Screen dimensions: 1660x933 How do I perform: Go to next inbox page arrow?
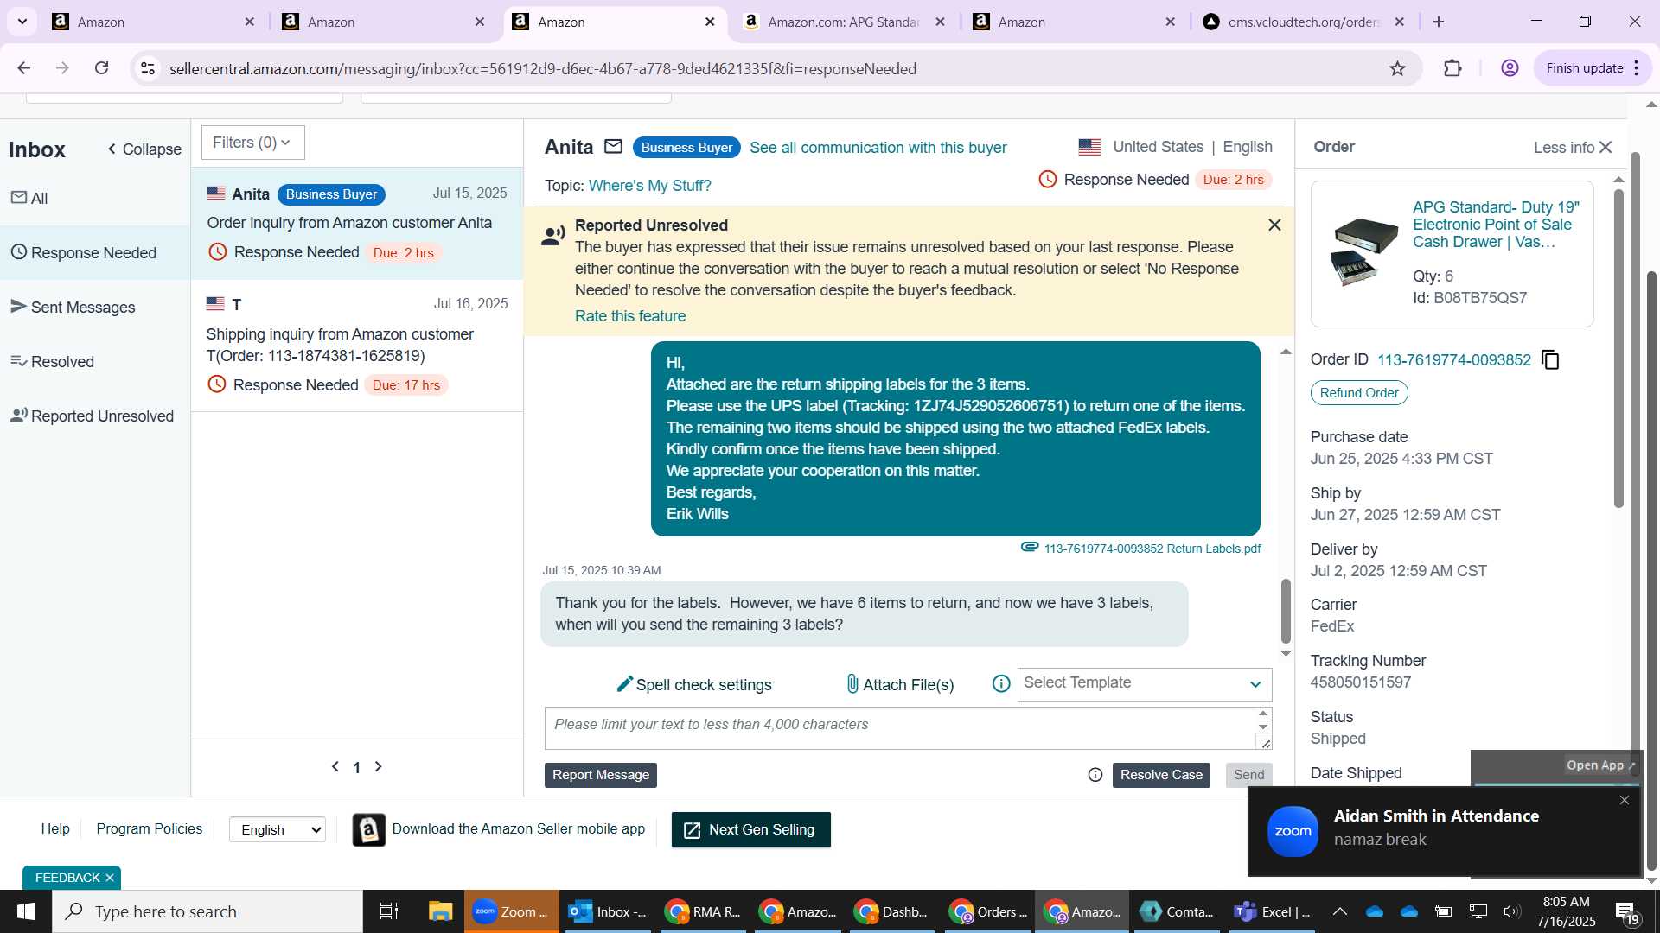[x=378, y=766]
